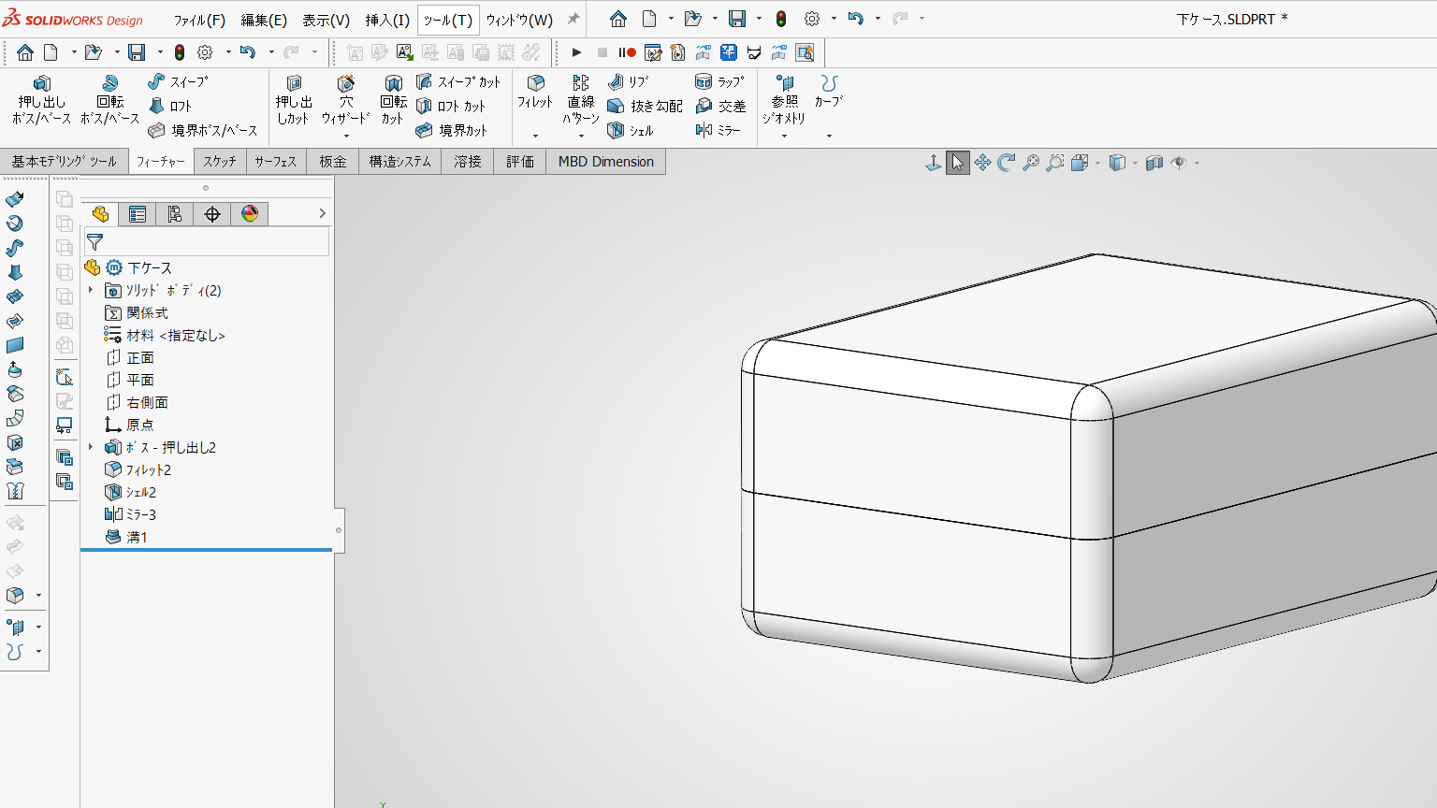Screen dimensions: 1437x808
Task: Open the フィレット dropdown arrow
Action: 535,137
